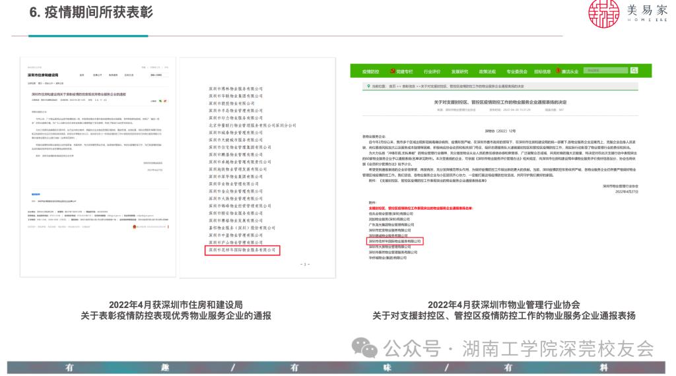Click the emblem icon beside 廉洁从业

[557, 71]
